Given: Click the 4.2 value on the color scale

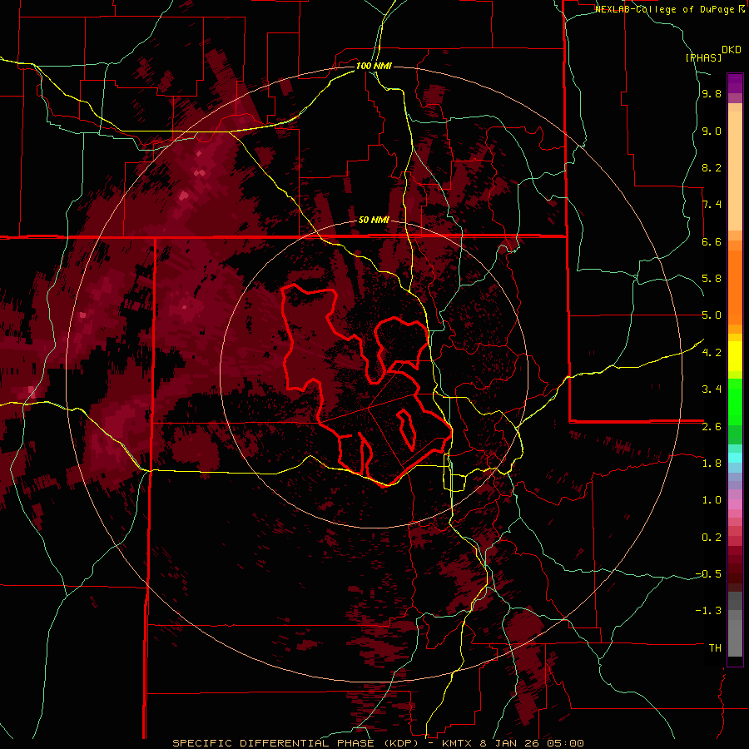Looking at the screenshot, I should click(x=712, y=353).
